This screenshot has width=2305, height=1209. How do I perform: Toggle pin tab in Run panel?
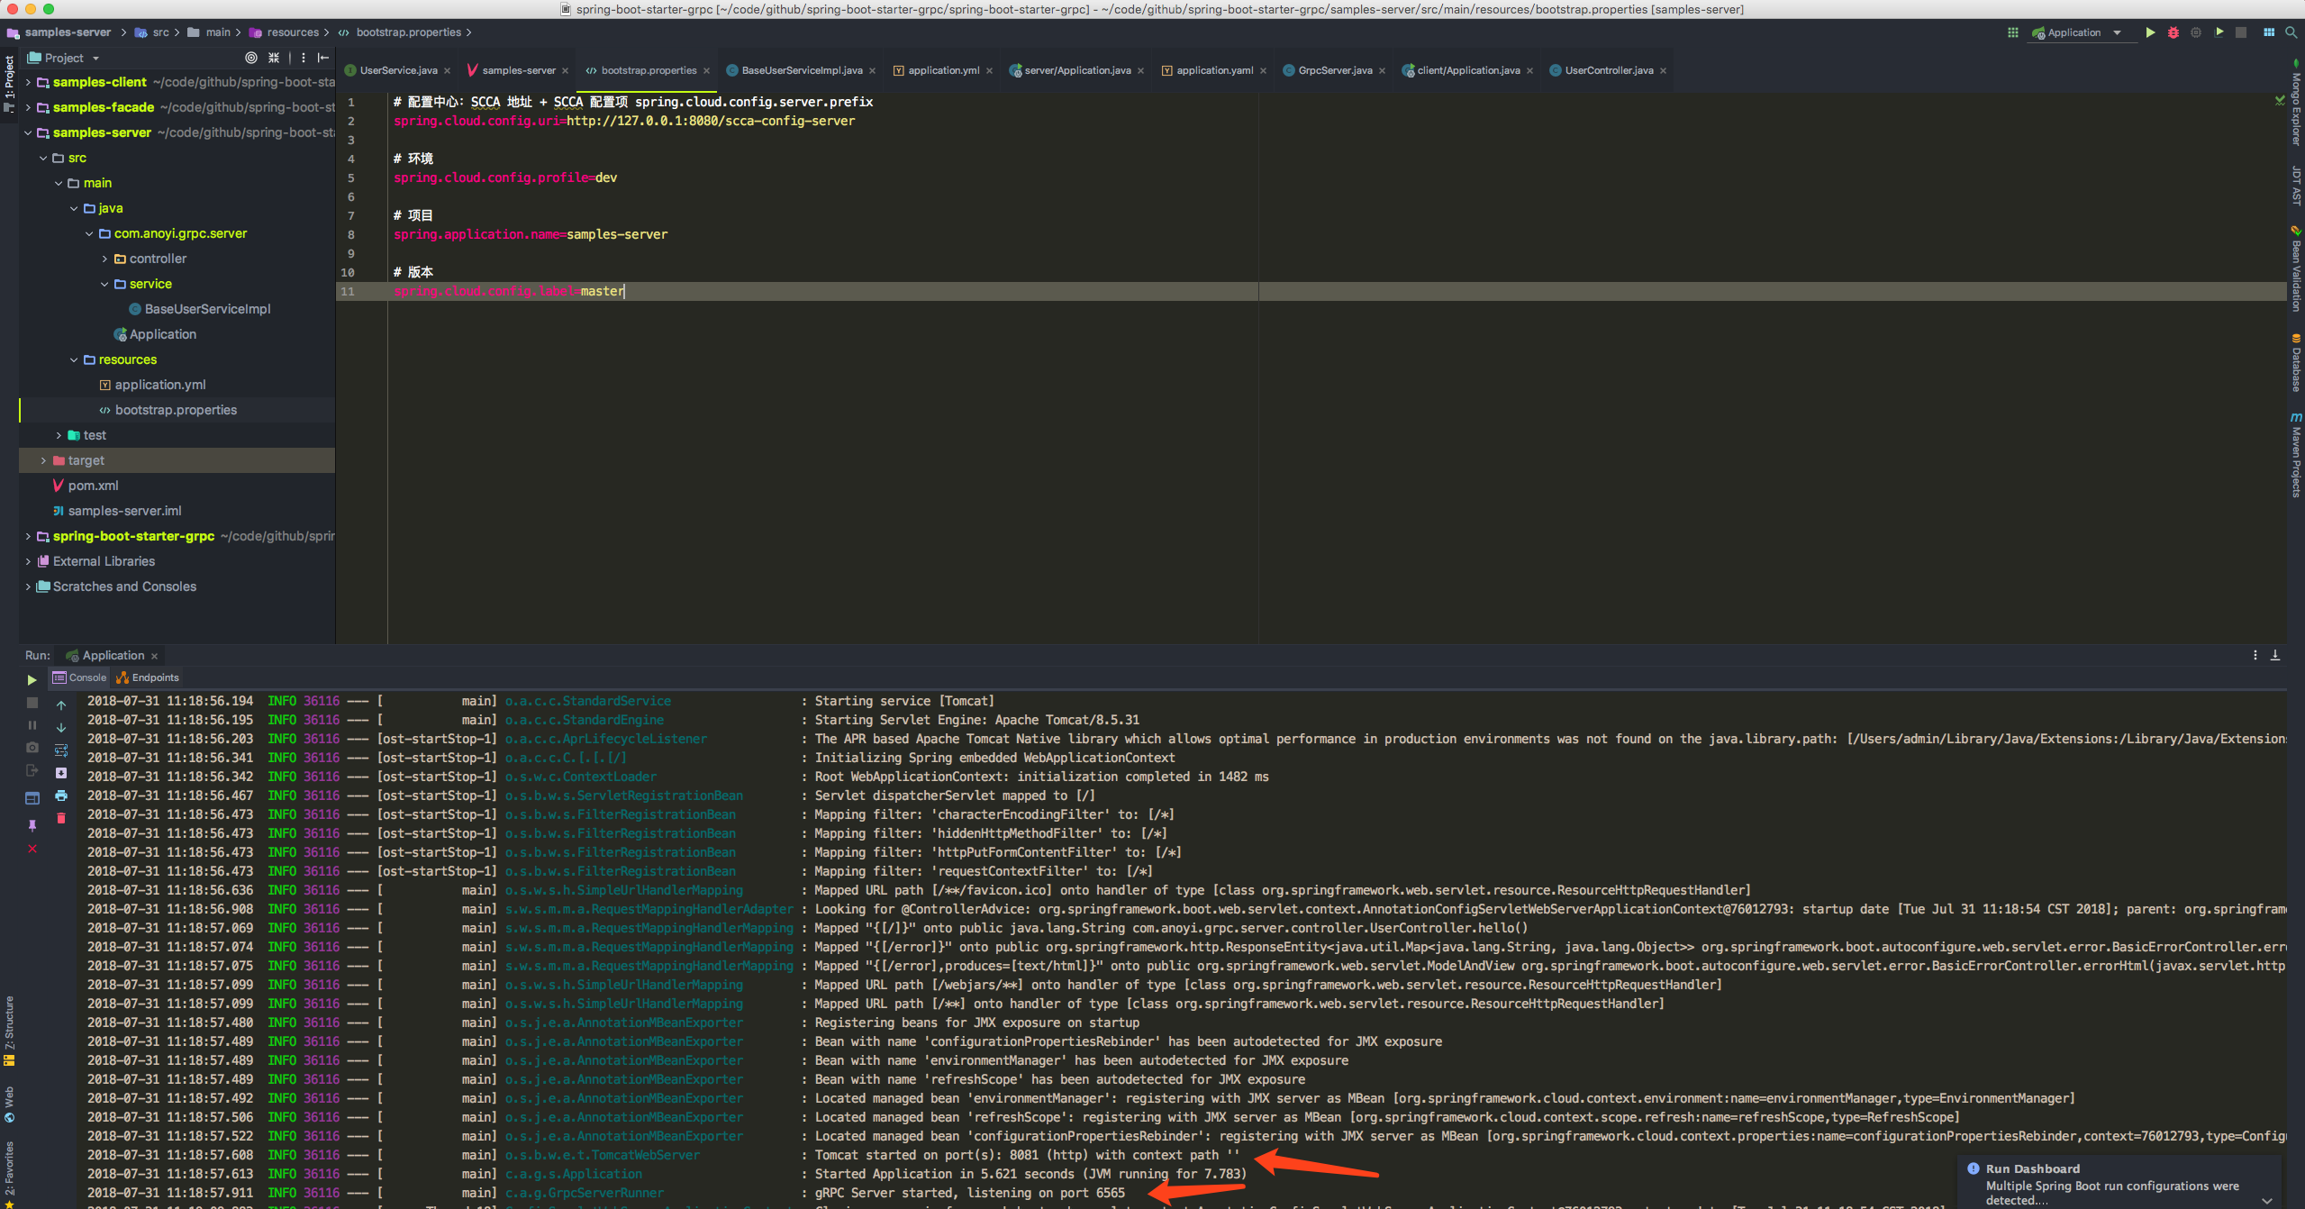click(x=32, y=825)
